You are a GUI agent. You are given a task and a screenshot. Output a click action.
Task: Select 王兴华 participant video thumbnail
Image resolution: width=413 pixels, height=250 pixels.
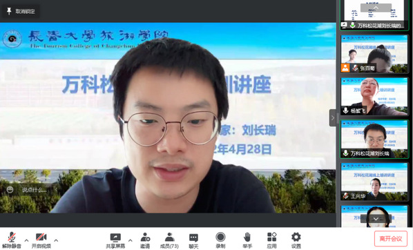pyautogui.click(x=374, y=182)
